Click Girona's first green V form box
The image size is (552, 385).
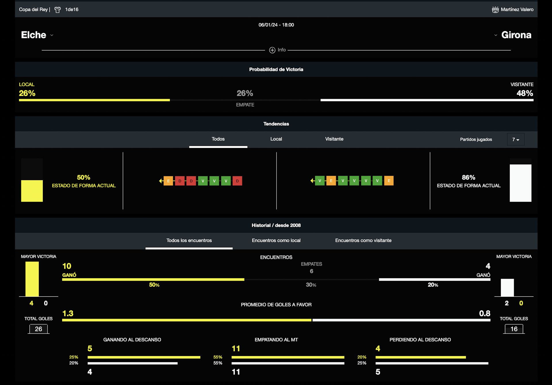pos(320,181)
